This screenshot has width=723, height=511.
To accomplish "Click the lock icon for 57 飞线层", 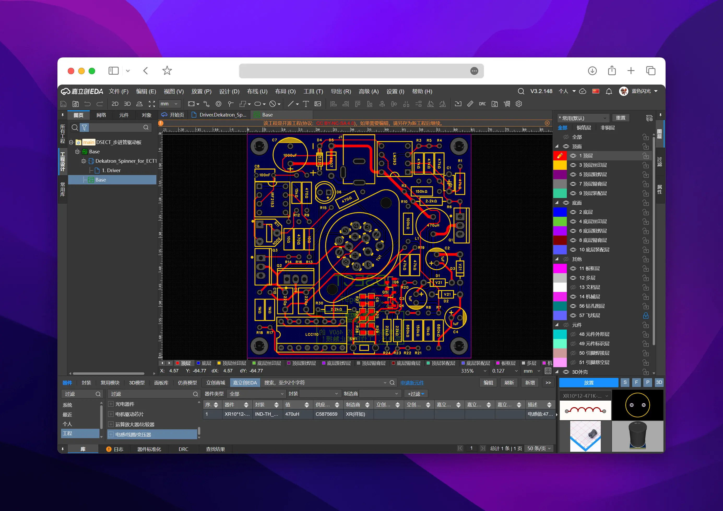I will point(645,316).
